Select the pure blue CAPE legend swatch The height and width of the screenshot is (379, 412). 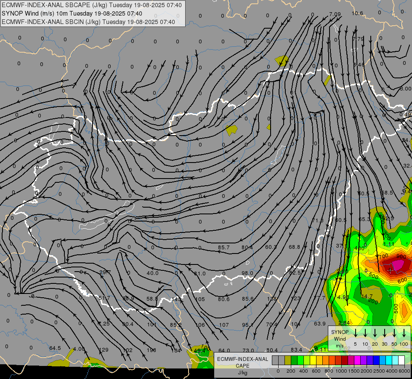pos(376,360)
